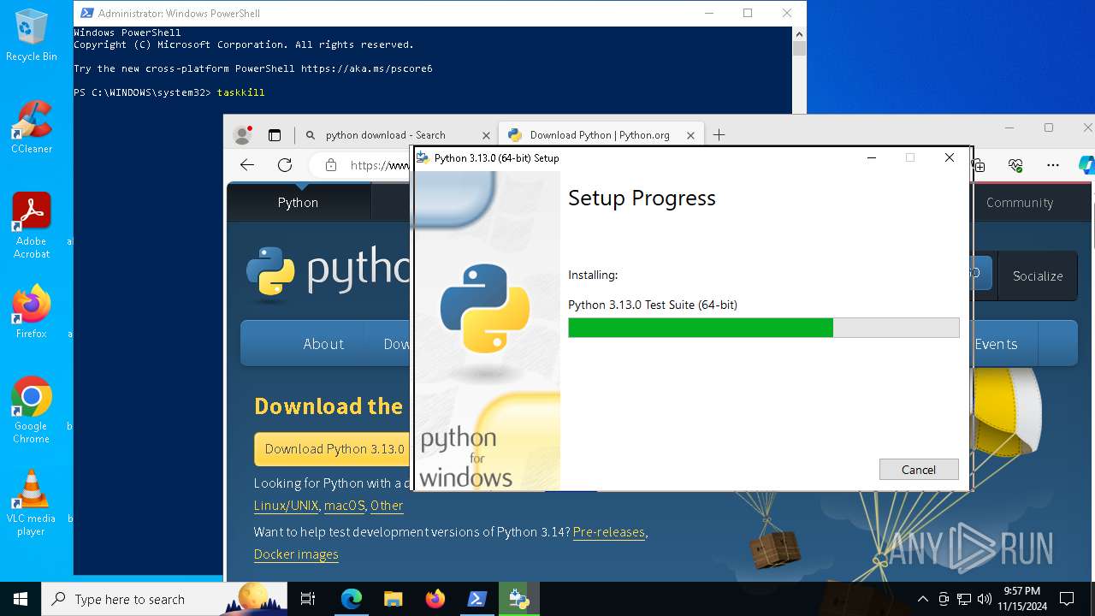Viewport: 1095px width, 616px height.
Task: Open Firefox from the taskbar
Action: [435, 599]
